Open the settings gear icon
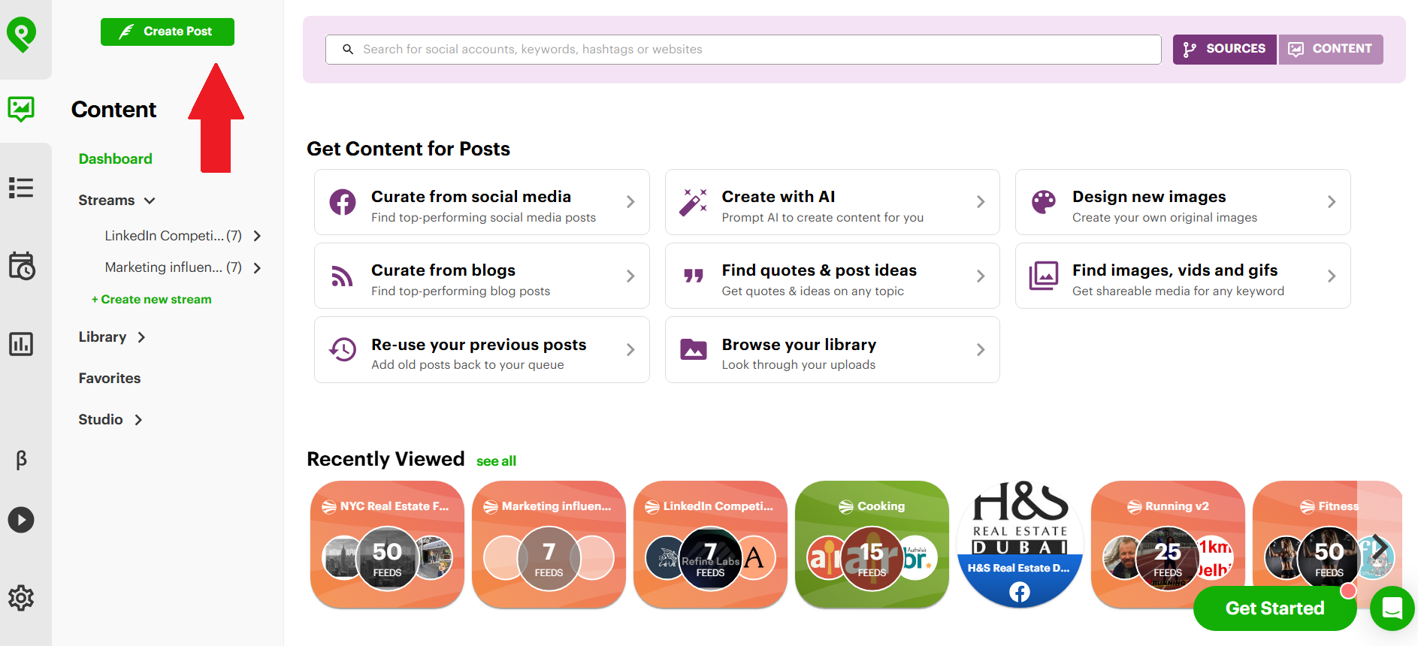Image resolution: width=1418 pixels, height=646 pixels. (x=21, y=598)
